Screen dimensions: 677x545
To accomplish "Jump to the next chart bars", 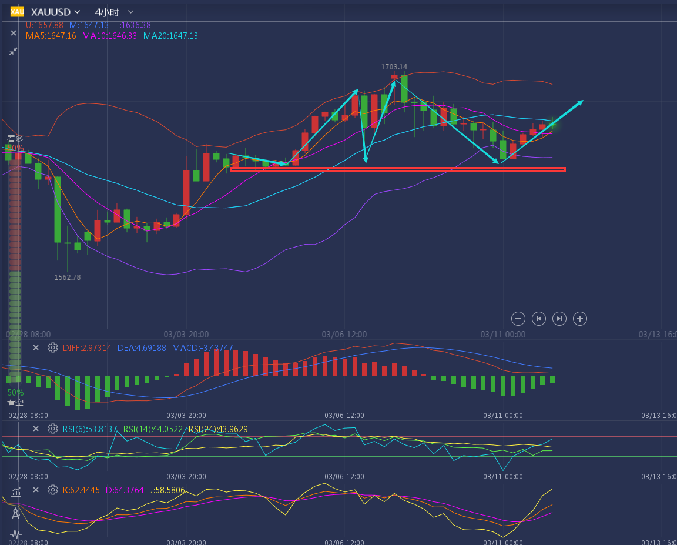I will point(559,319).
